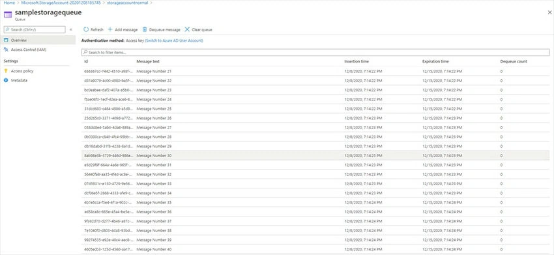Select the row Message Number 36
The image size is (554, 255).
pos(315,212)
